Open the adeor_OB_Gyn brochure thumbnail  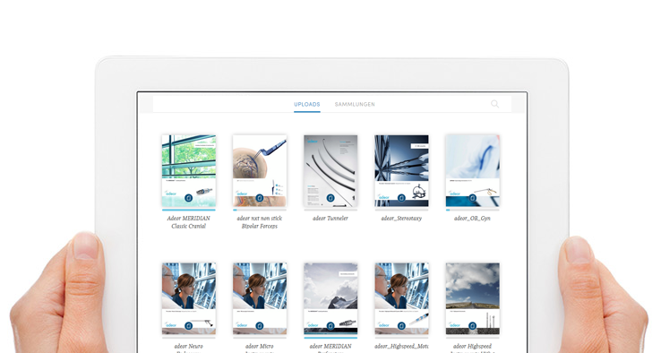tap(473, 171)
